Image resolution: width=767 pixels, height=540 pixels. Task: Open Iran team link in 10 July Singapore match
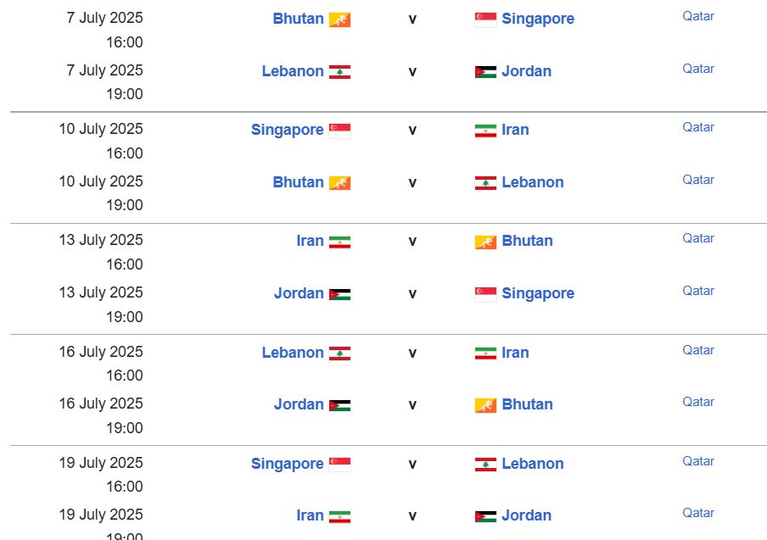(x=515, y=130)
